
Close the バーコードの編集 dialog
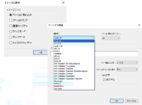point(139,25)
